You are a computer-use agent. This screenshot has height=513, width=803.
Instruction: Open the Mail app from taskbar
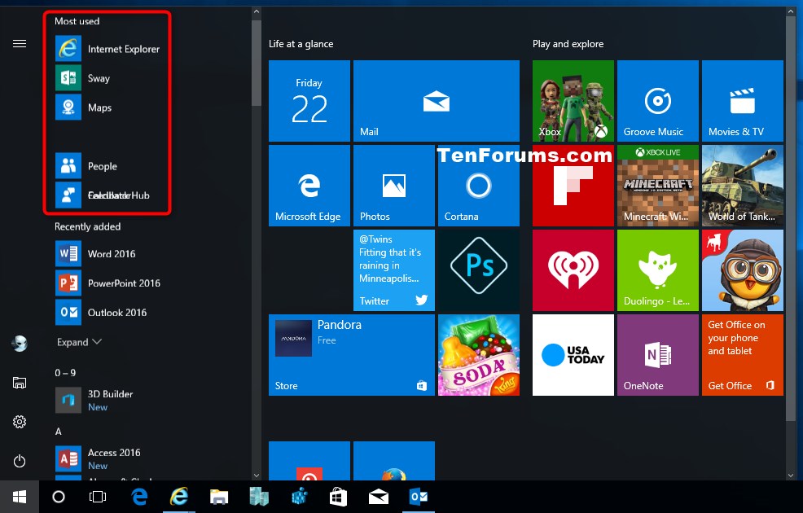[378, 497]
